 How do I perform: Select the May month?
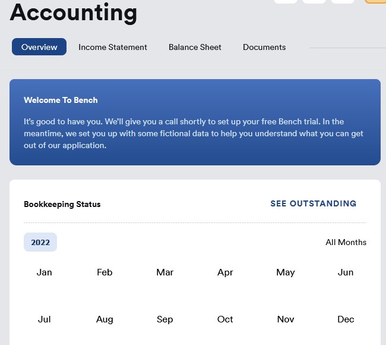click(286, 272)
